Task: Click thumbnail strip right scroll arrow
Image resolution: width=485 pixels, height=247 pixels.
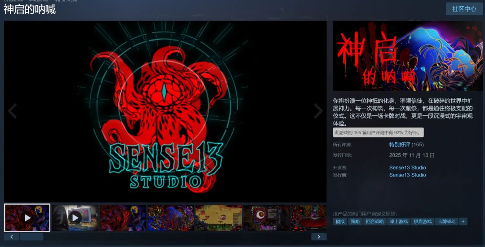Action: point(319,237)
